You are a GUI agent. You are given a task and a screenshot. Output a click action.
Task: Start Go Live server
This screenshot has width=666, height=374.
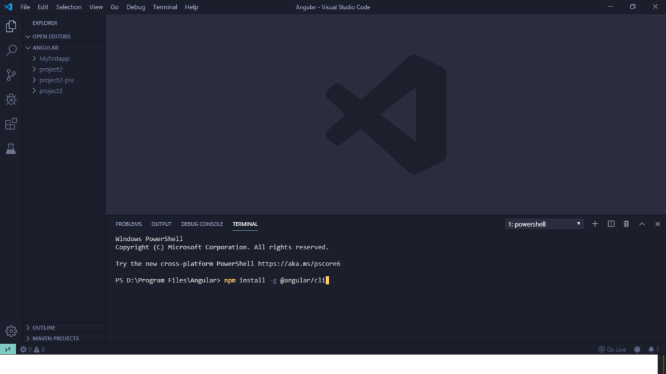(x=612, y=349)
